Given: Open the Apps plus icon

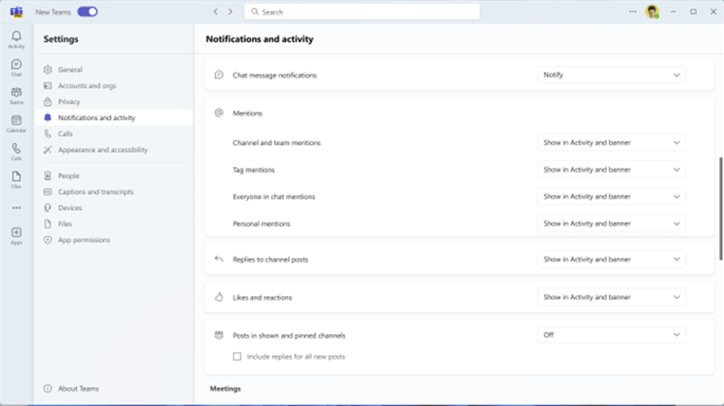Looking at the screenshot, I should tap(16, 234).
